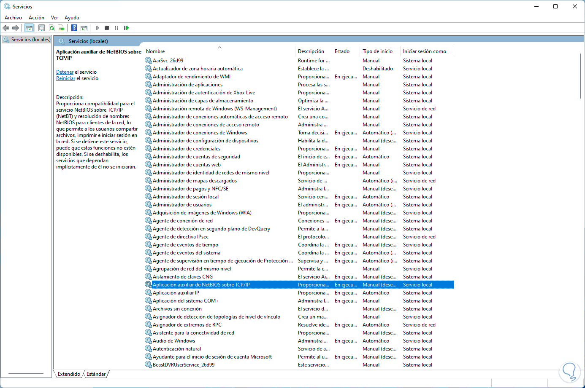The image size is (585, 388).
Task: Click the Servicios icon in the title bar
Action: click(7, 7)
